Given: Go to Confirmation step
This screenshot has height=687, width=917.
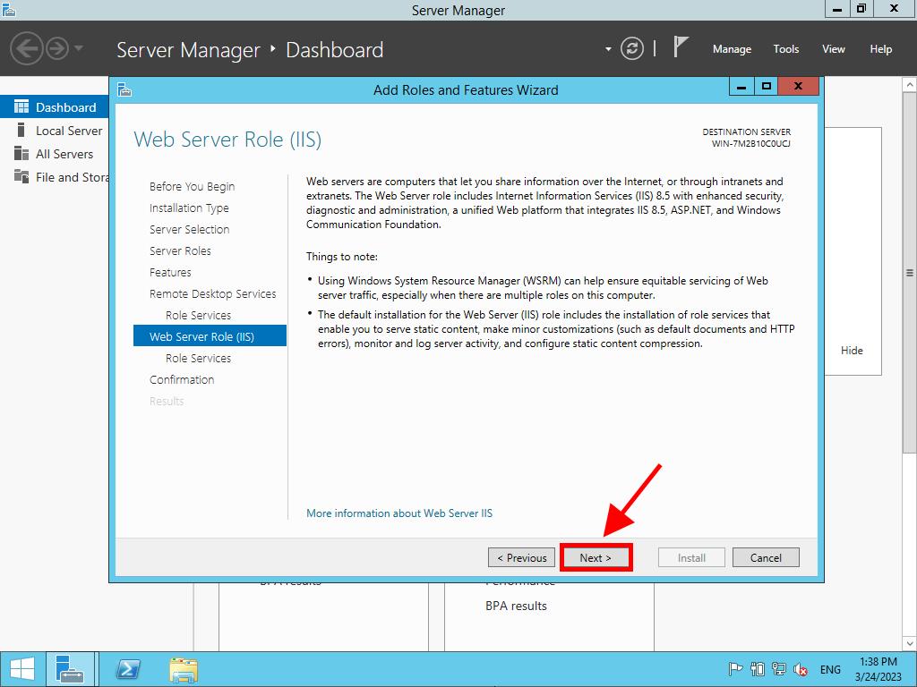Looking at the screenshot, I should (182, 379).
